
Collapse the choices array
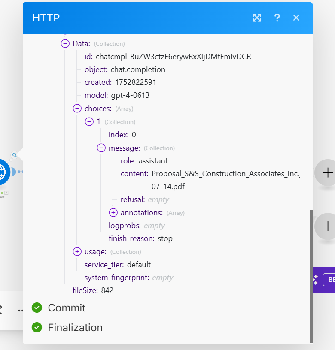(77, 109)
